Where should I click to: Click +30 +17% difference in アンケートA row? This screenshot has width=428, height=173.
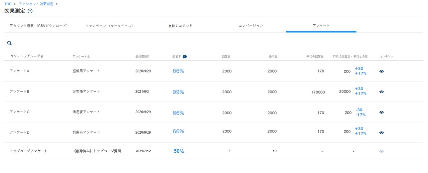(x=361, y=71)
